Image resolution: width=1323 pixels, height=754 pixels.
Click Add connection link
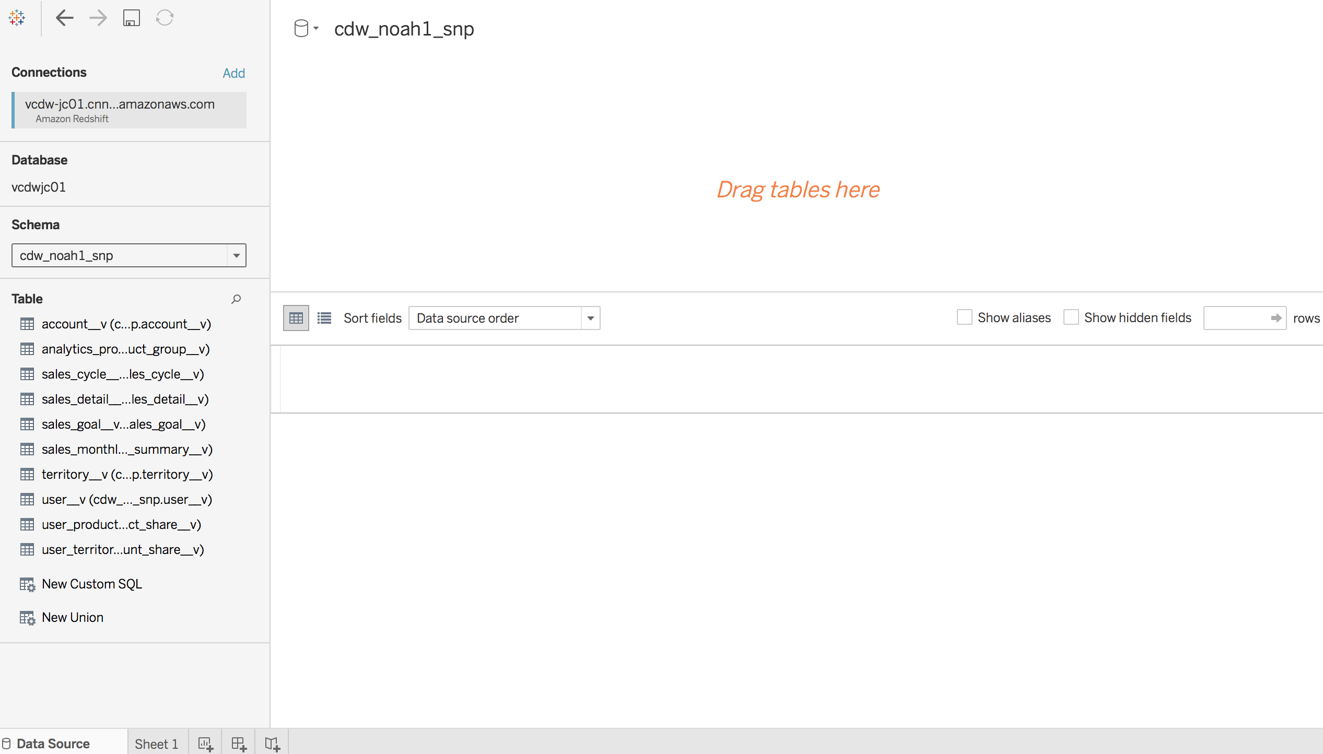click(x=233, y=73)
